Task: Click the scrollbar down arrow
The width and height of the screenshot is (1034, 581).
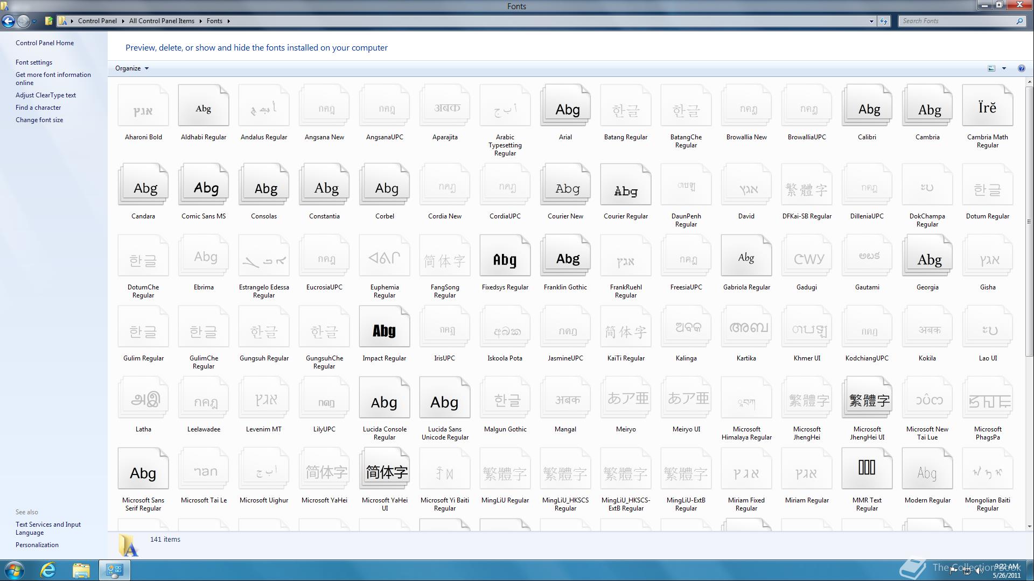Action: tap(1029, 527)
